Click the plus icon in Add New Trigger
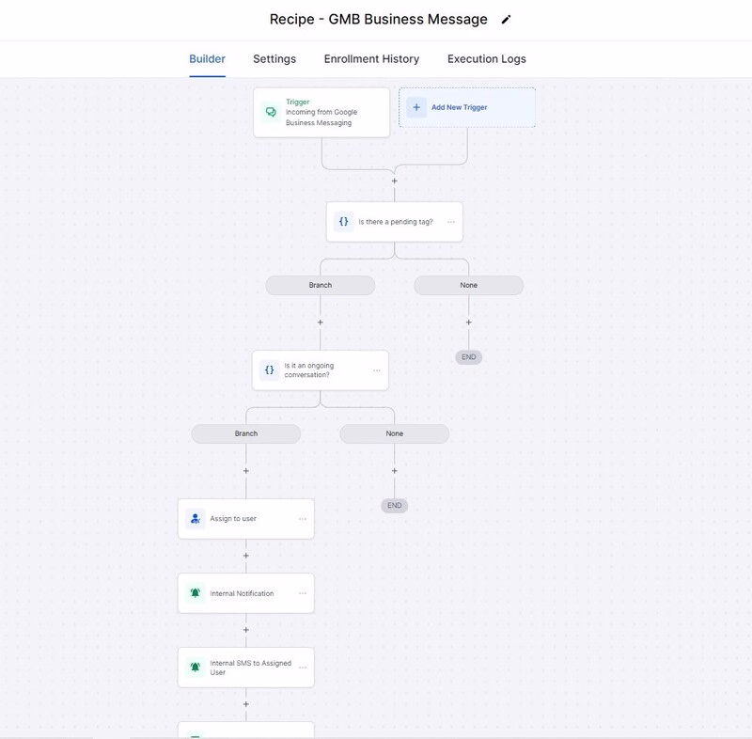This screenshot has width=752, height=739. (416, 107)
